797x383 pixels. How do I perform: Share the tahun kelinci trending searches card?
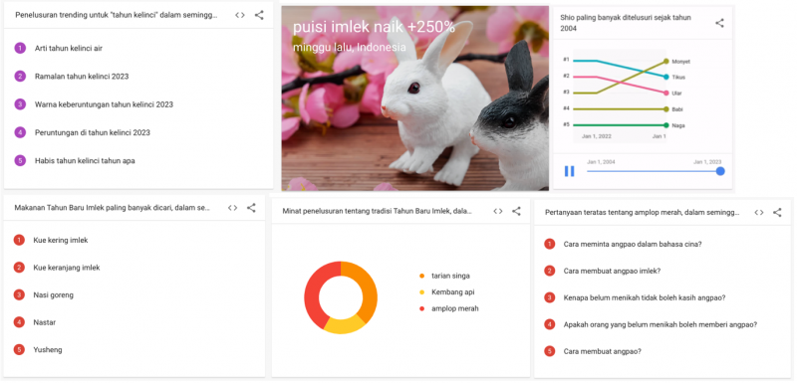pyautogui.click(x=259, y=15)
